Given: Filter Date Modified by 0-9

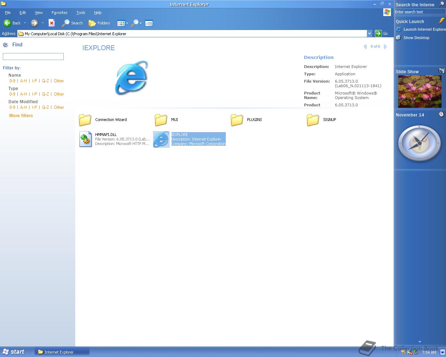Looking at the screenshot, I should 12,107.
